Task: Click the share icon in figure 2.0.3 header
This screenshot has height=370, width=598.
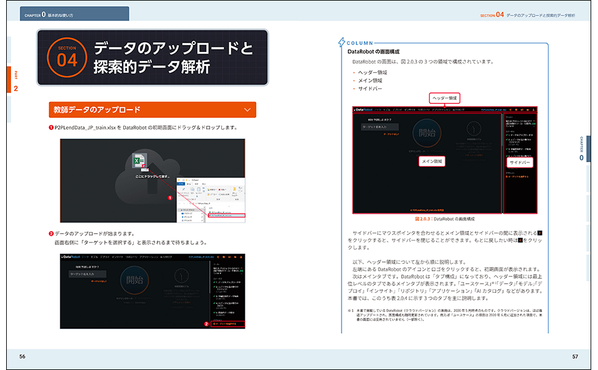Action: (x=510, y=110)
